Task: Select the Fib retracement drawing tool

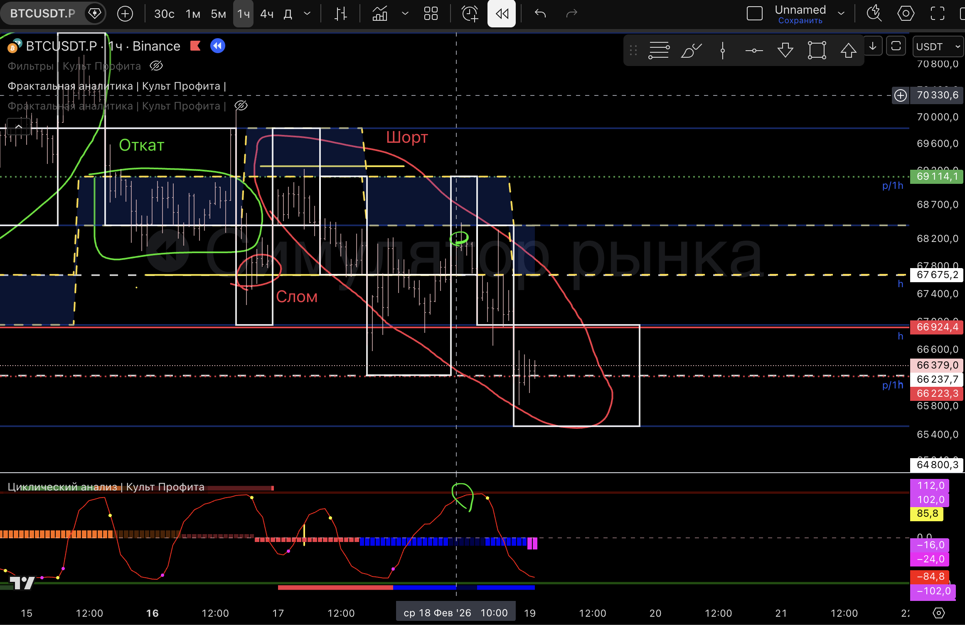Action: click(x=659, y=50)
